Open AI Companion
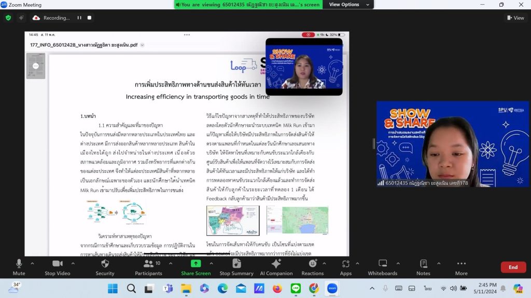Image resolution: width=531 pixels, height=298 pixels. point(276,267)
